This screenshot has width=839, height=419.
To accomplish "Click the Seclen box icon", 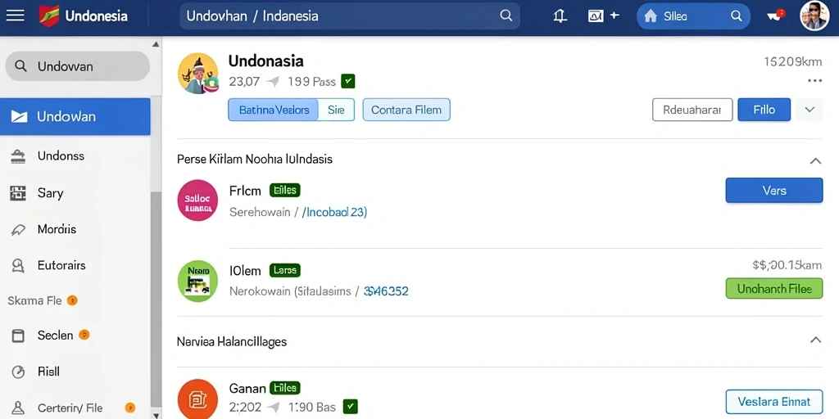I will coord(18,336).
